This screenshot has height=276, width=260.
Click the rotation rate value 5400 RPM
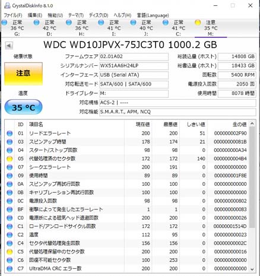click(237, 75)
